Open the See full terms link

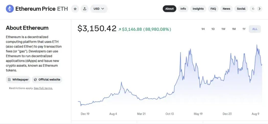(x=43, y=88)
